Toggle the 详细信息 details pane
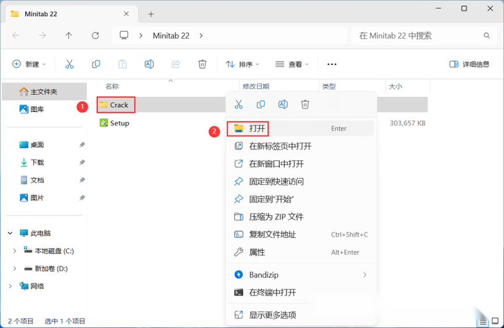 [x=470, y=64]
